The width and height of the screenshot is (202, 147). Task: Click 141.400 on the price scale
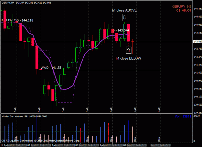[x=198, y=73]
